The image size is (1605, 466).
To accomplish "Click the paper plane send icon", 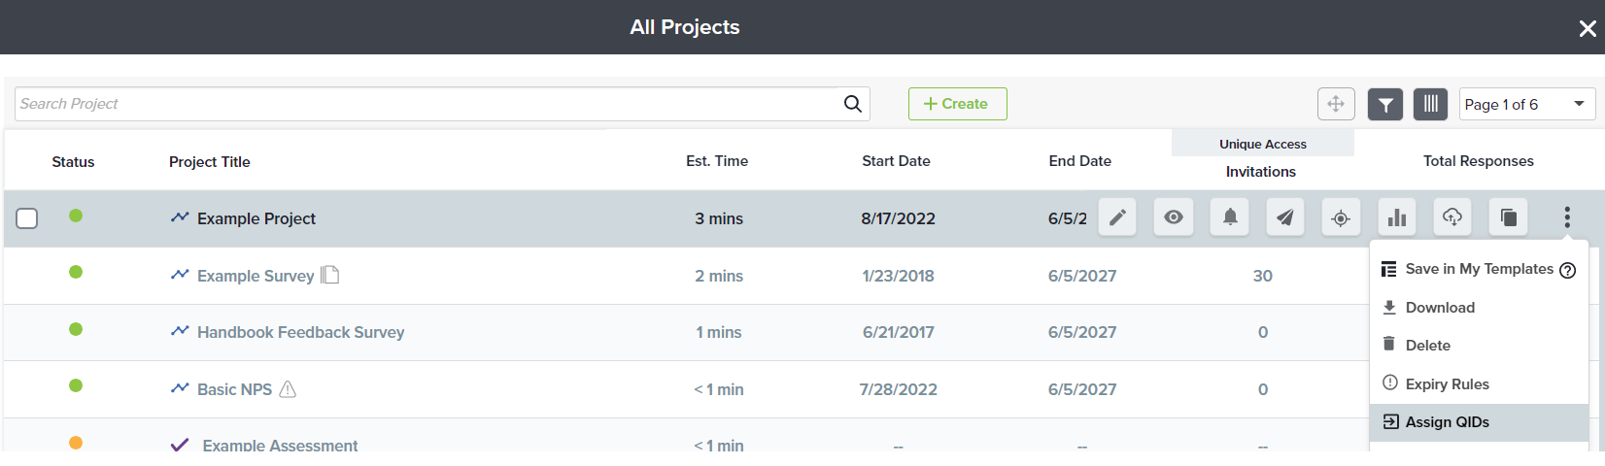I will (x=1285, y=217).
